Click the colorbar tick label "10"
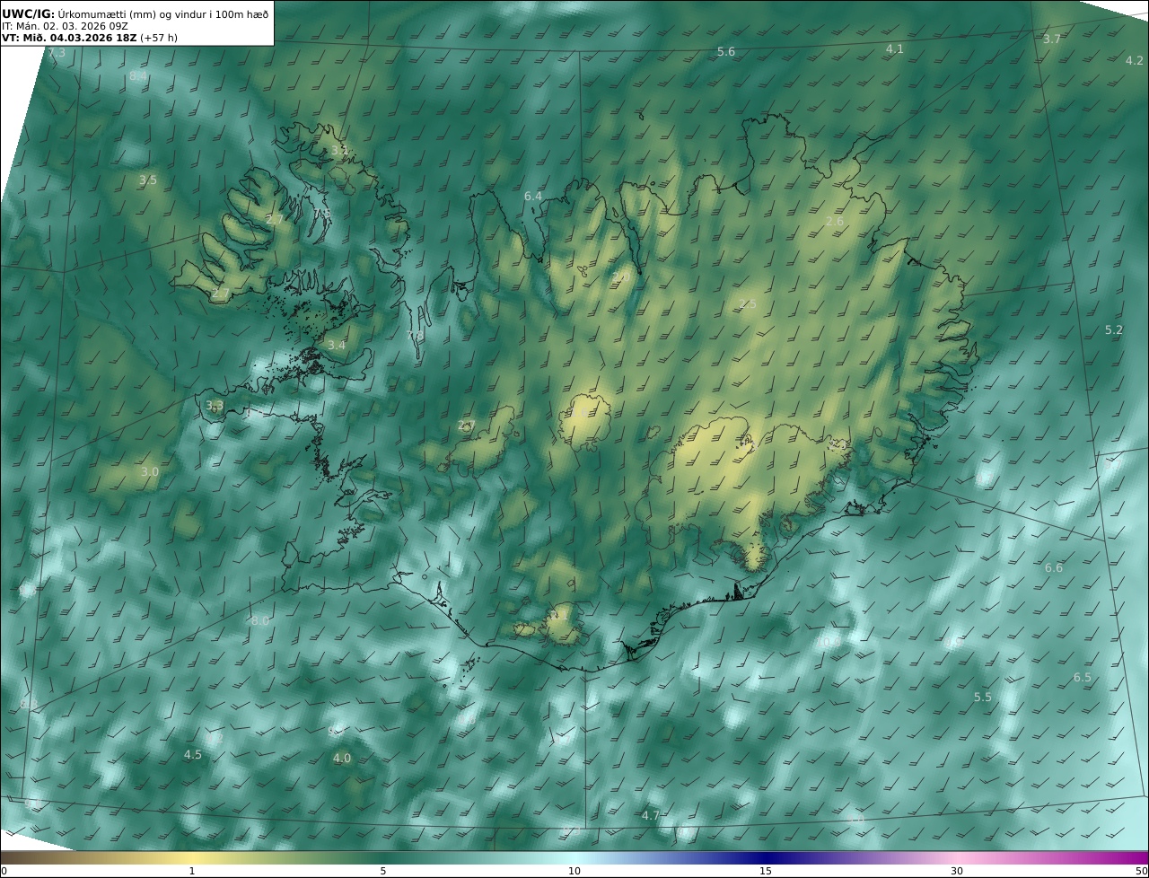 574,871
